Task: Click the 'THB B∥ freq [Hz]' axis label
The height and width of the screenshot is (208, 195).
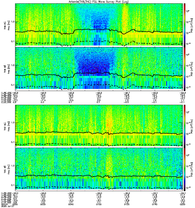Action: [x=7, y=69]
